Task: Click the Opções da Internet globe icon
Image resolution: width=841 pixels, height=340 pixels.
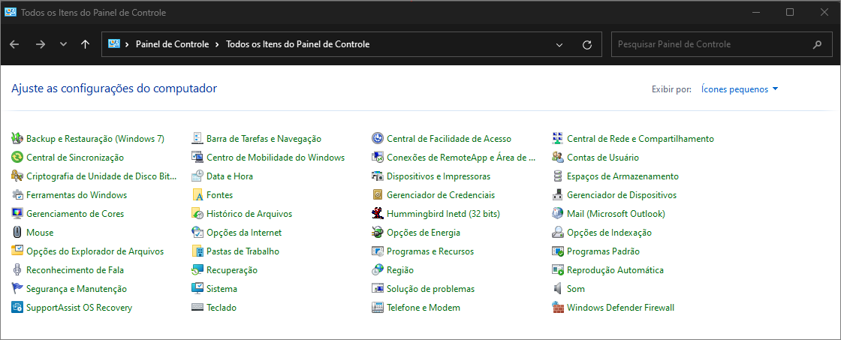Action: (197, 233)
